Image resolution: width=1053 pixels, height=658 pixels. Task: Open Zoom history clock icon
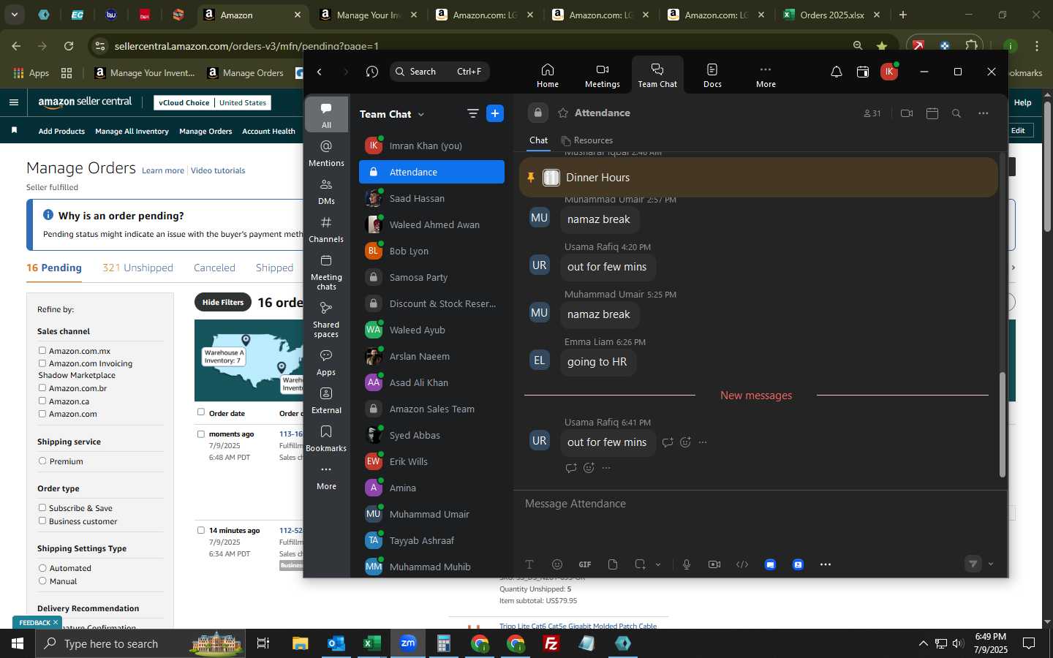pos(372,72)
